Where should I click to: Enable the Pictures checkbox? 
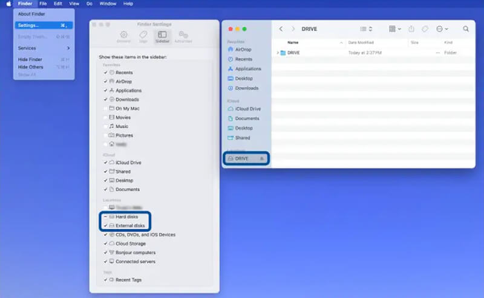click(x=105, y=135)
